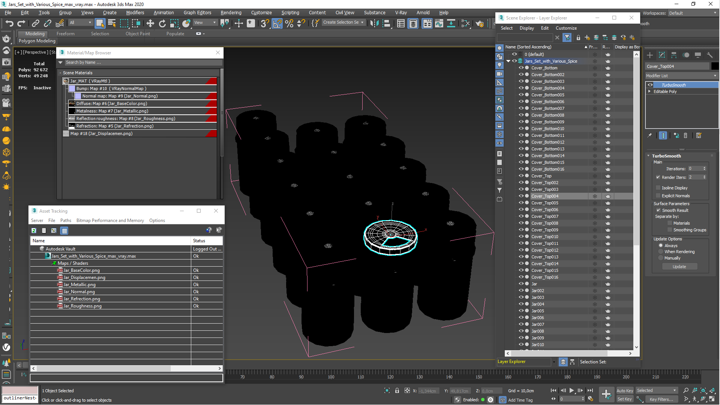Image resolution: width=720 pixels, height=405 pixels.
Task: Click Refresh icon in Asset Tracking toolbar
Action: tap(34, 231)
